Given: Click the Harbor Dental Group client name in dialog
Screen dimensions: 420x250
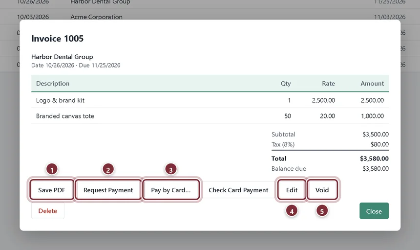Looking at the screenshot, I should click(62, 57).
